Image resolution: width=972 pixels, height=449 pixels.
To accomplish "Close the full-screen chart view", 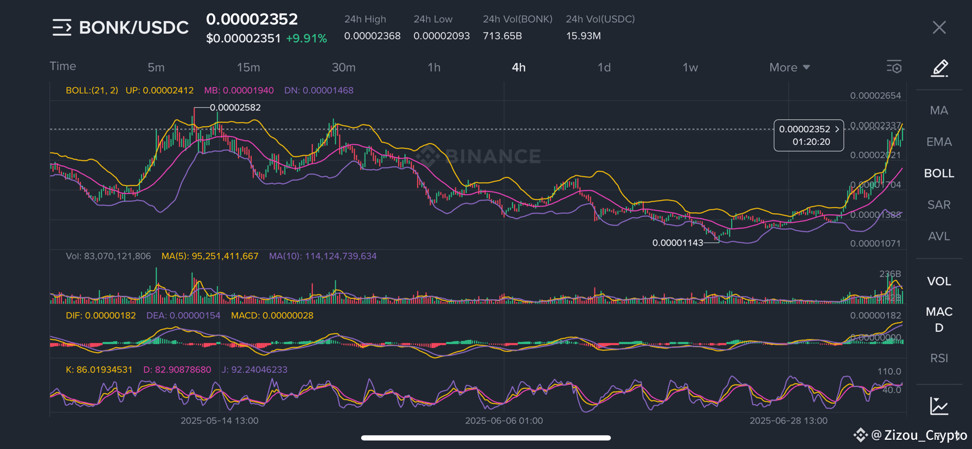I will 939,28.
